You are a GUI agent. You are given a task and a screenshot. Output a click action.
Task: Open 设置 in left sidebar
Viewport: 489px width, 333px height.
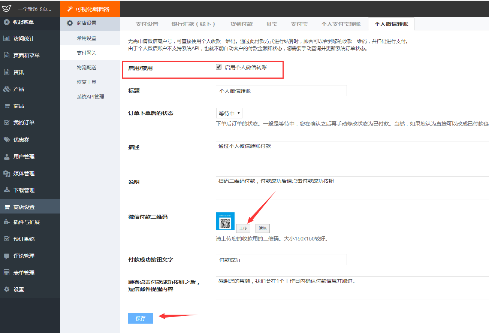coord(19,290)
